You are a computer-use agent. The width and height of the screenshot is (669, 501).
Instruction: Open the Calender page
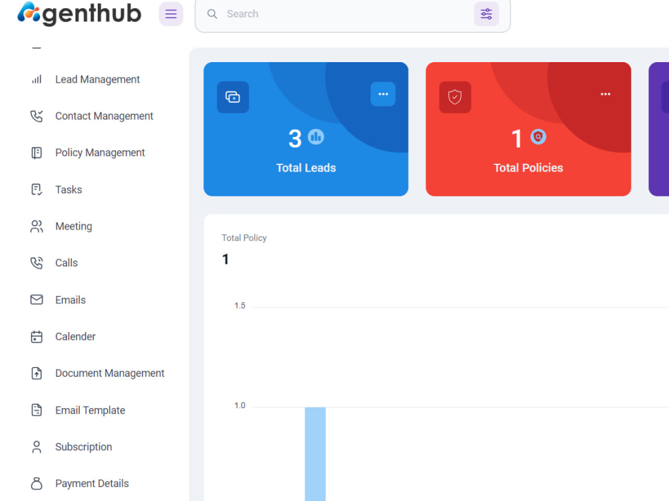(75, 337)
